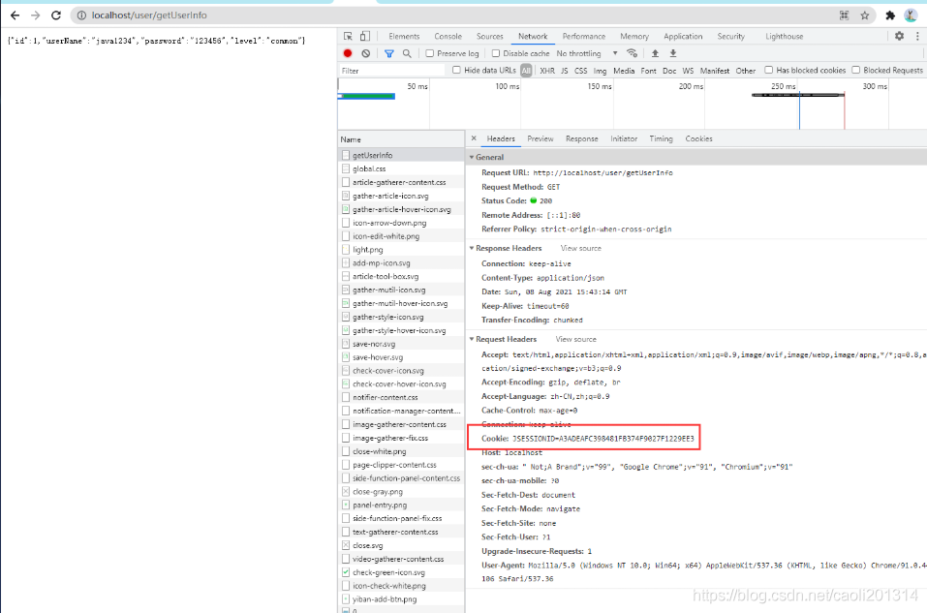Switch to the Response tab
The height and width of the screenshot is (613, 927).
click(x=582, y=138)
